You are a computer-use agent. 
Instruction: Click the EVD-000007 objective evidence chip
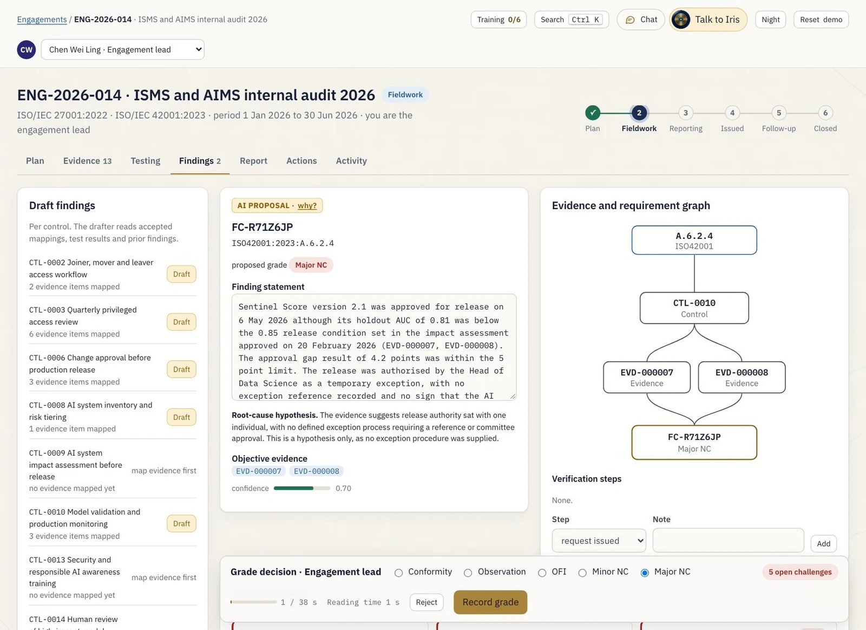coord(259,471)
